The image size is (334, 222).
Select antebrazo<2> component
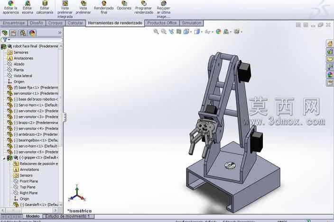pos(33,134)
